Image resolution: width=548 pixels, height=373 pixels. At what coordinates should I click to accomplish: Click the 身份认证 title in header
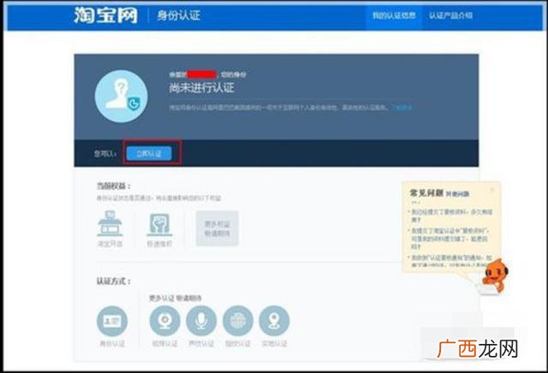(179, 15)
